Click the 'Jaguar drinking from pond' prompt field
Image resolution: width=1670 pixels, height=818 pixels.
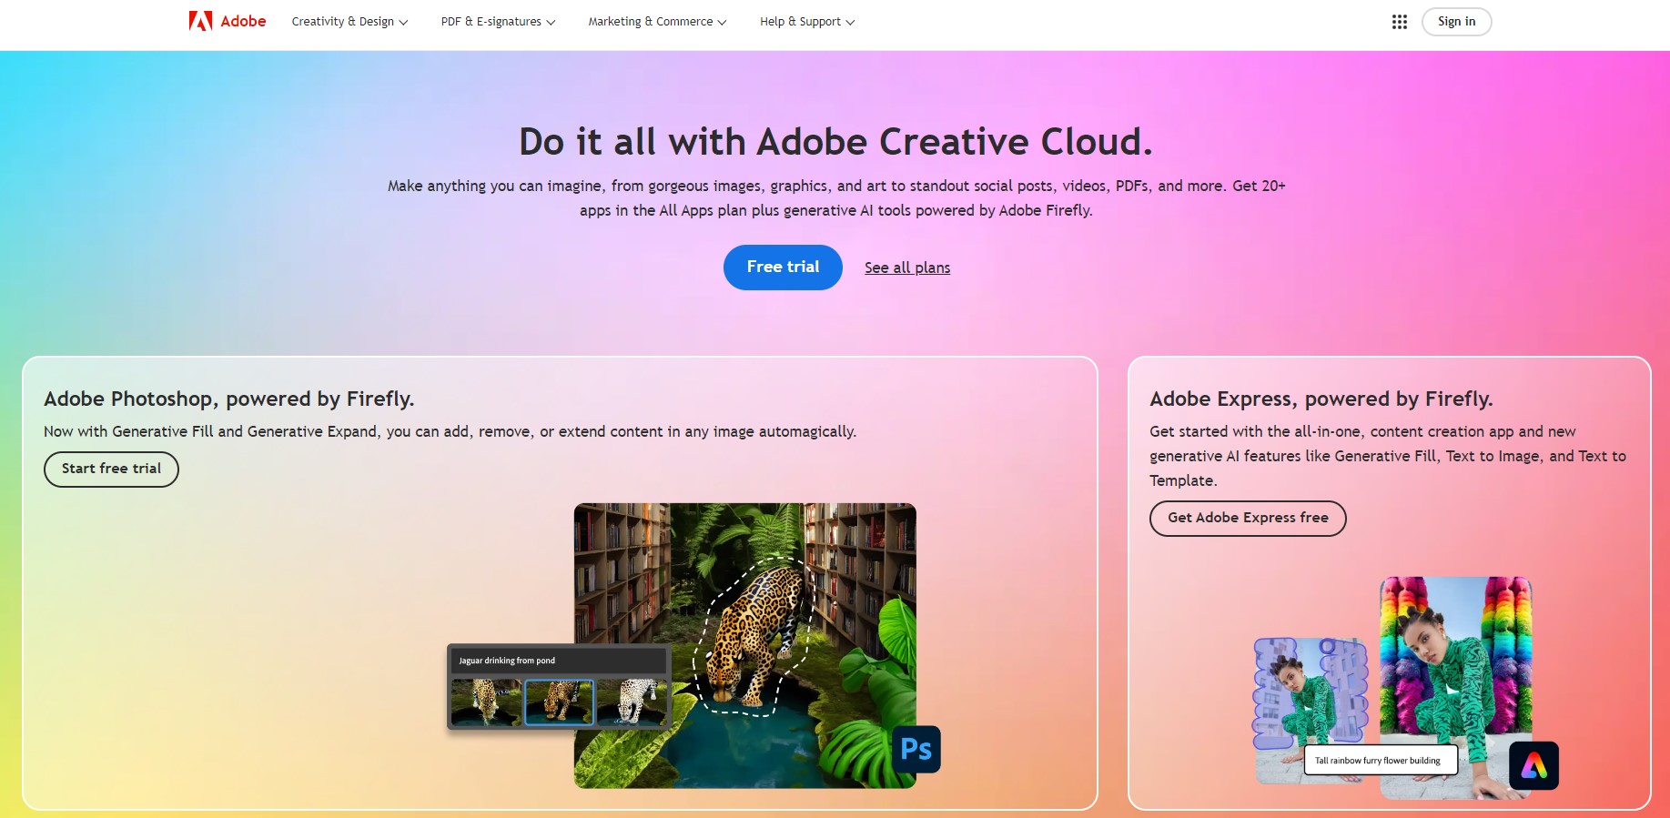[x=559, y=661]
